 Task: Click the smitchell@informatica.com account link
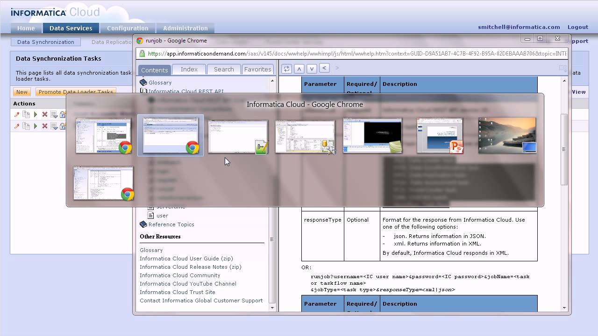[519, 27]
